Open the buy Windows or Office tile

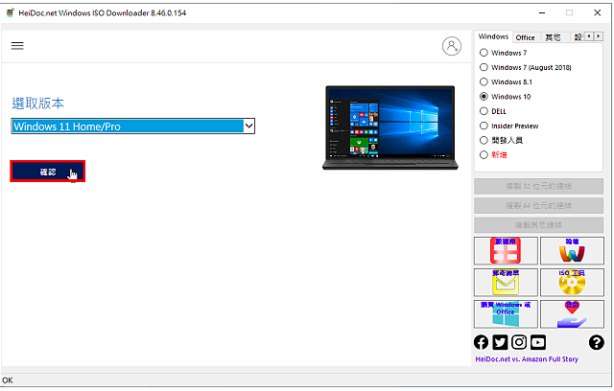point(506,314)
